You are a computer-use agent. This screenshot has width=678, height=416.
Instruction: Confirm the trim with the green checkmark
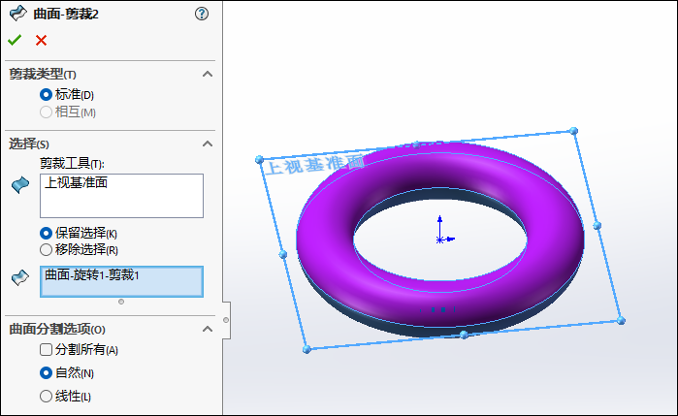(x=15, y=40)
